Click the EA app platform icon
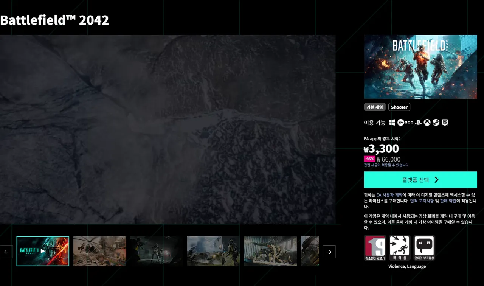Viewport: 484px width, 286px height. click(405, 123)
